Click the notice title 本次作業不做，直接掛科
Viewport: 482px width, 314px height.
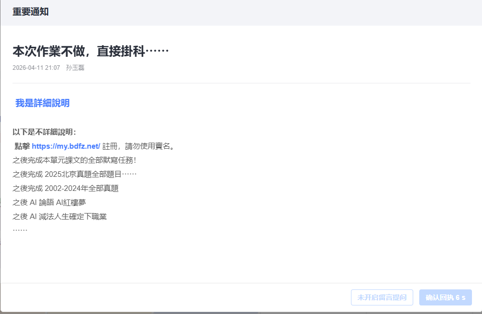click(x=78, y=51)
